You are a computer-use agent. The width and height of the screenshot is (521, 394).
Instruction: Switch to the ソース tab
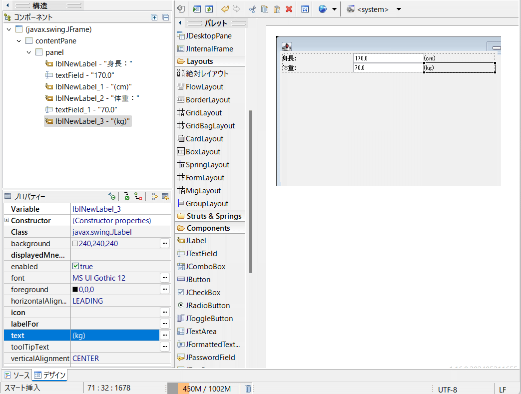point(17,375)
